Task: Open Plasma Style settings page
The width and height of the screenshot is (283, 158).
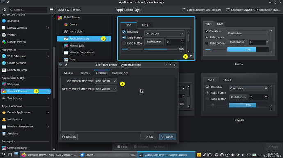Action: (77, 45)
